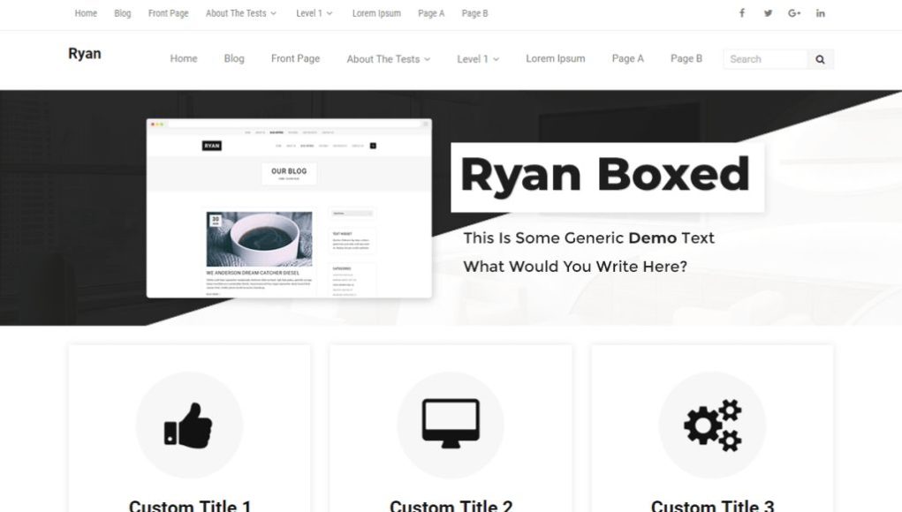Click the "What Would You Write Here?" line
Viewport: 902px width, 512px height.
(575, 267)
